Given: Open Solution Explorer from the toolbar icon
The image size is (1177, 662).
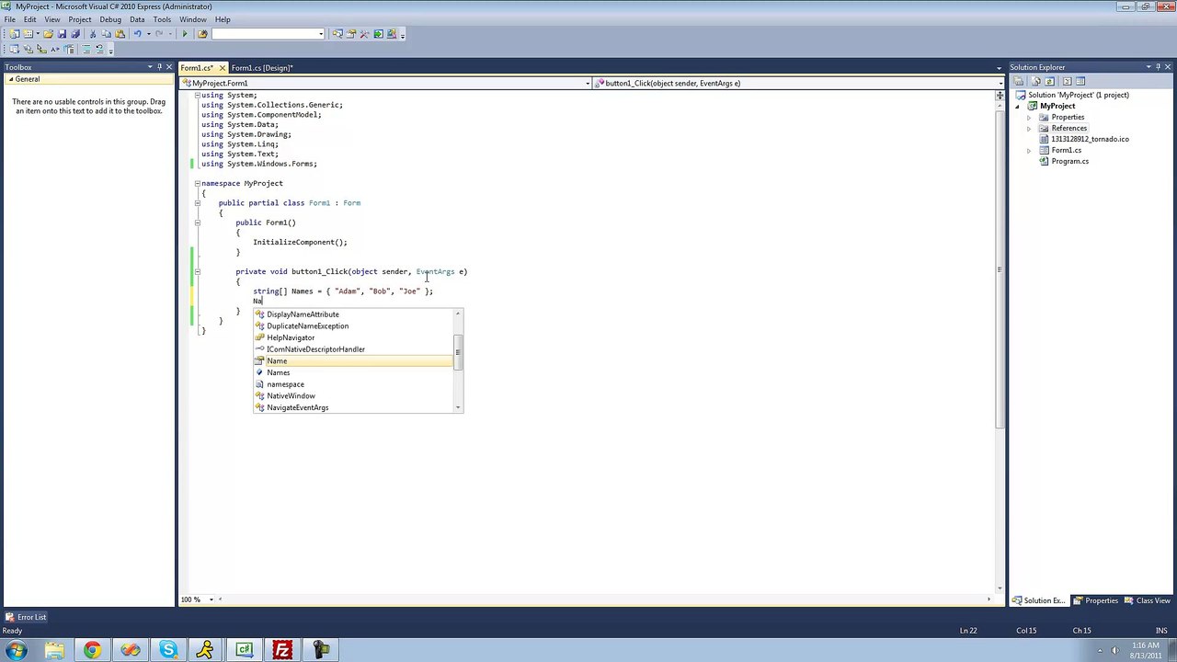Looking at the screenshot, I should [x=337, y=34].
